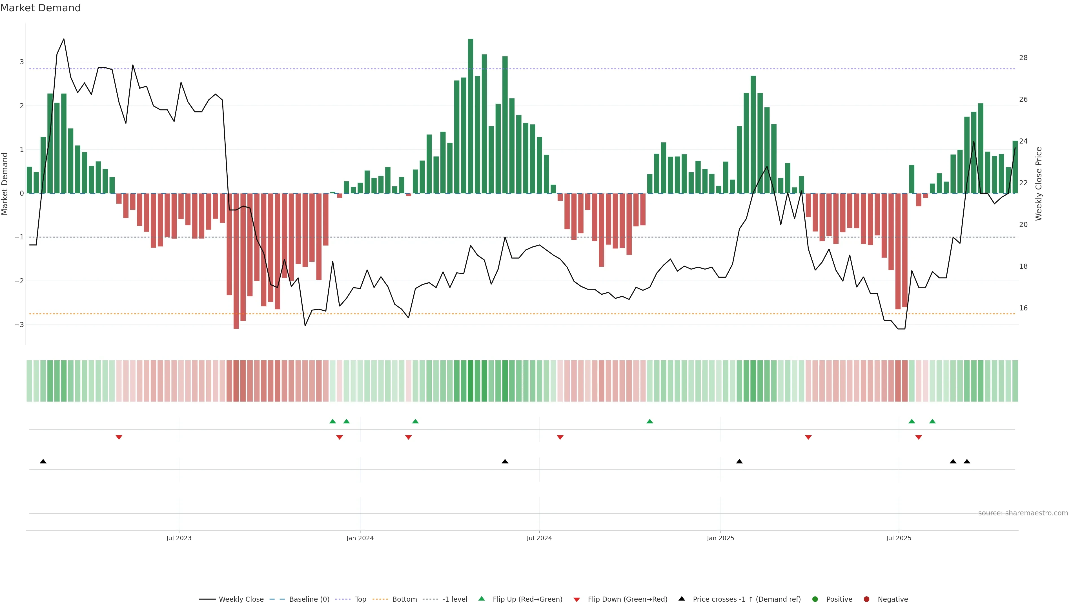
Task: Click source: sharemaestro.com text
Action: pyautogui.click(x=1023, y=513)
